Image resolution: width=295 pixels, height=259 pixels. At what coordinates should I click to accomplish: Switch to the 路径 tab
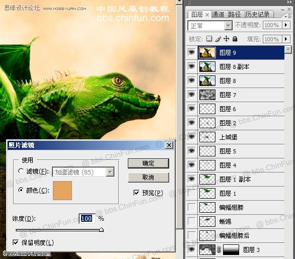pos(235,15)
